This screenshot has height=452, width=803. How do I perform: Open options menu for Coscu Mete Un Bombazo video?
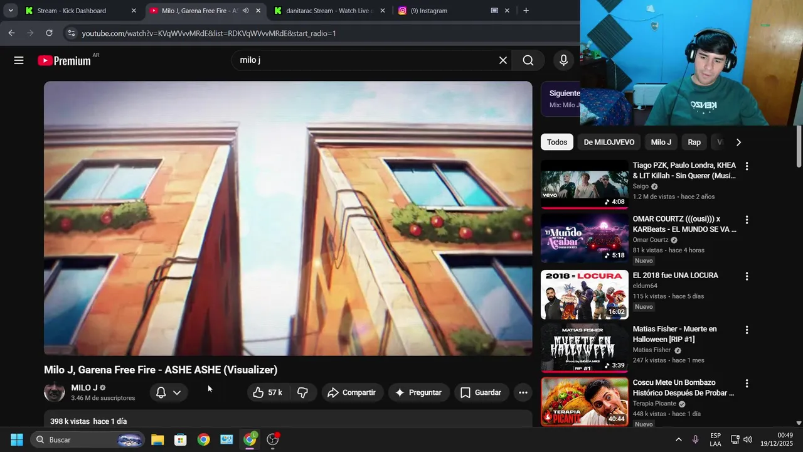[x=747, y=383]
